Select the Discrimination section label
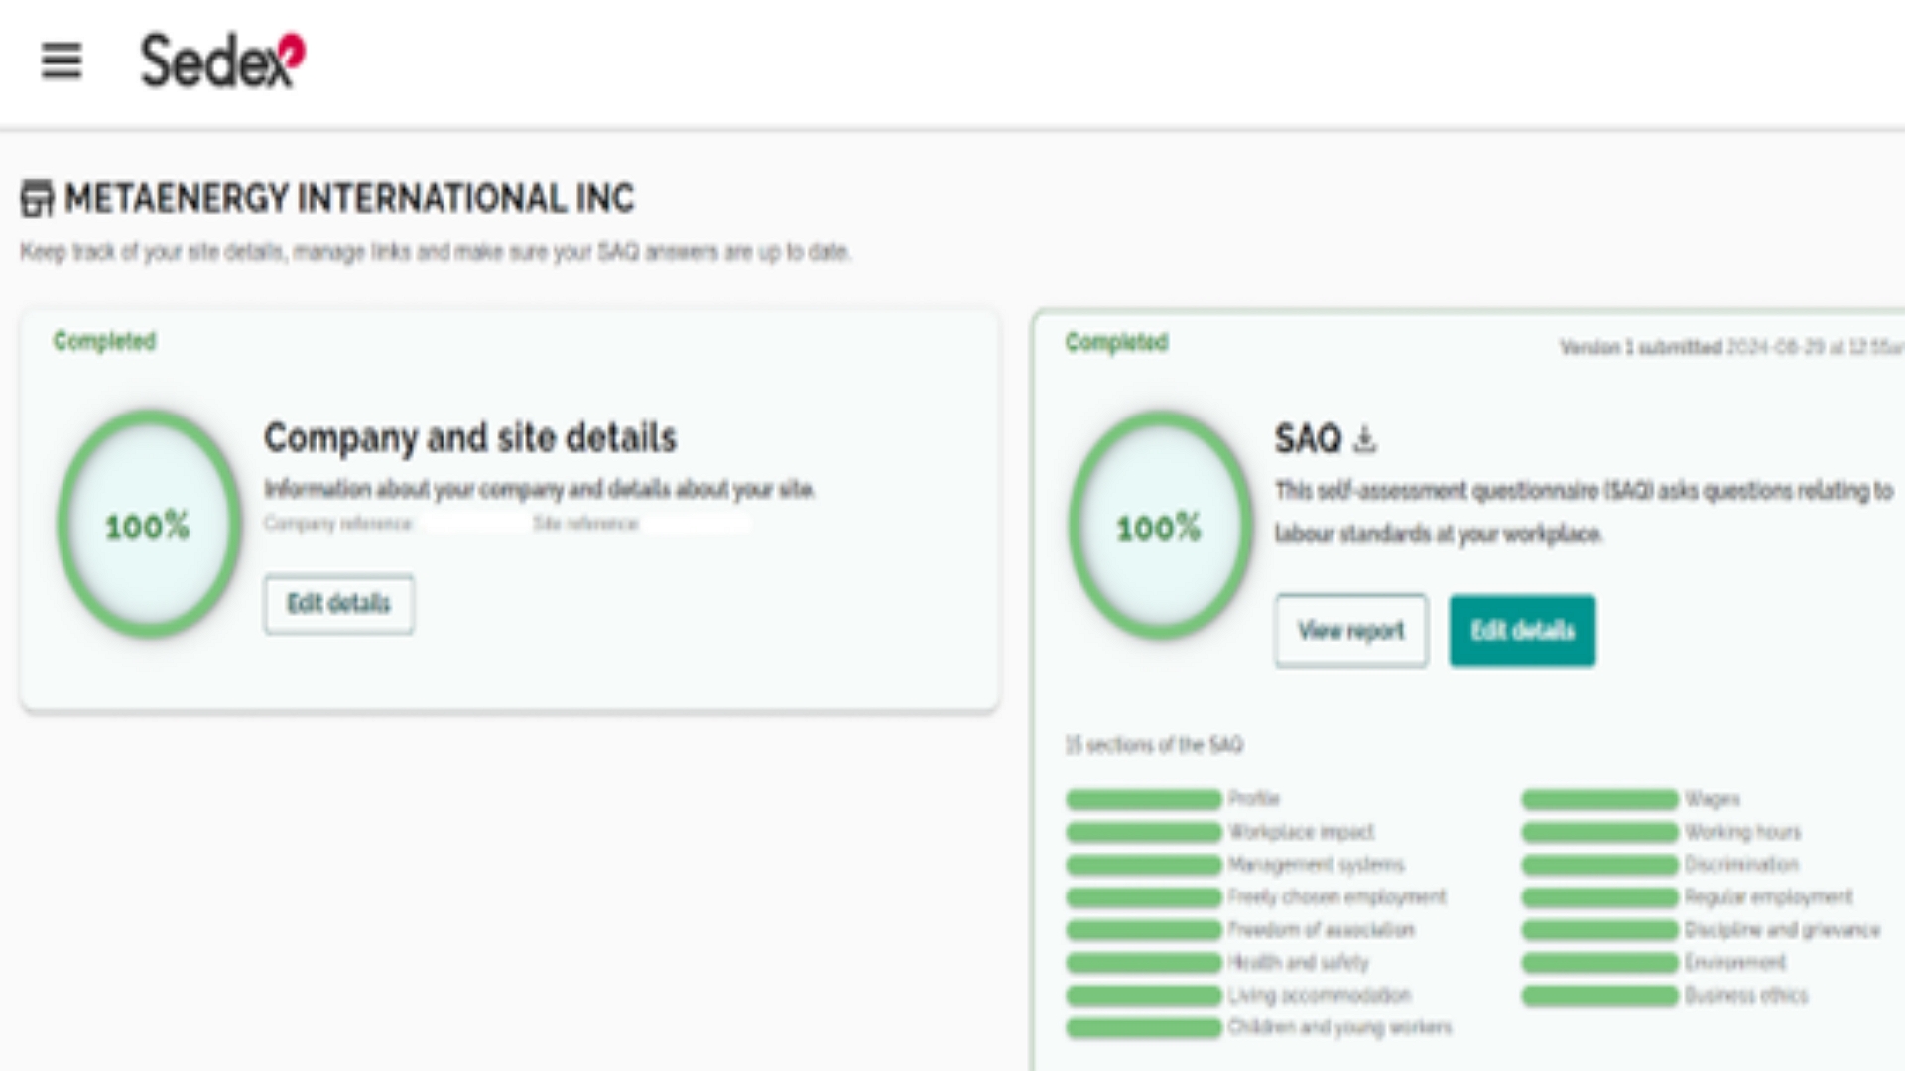This screenshot has width=1905, height=1071. click(1741, 865)
